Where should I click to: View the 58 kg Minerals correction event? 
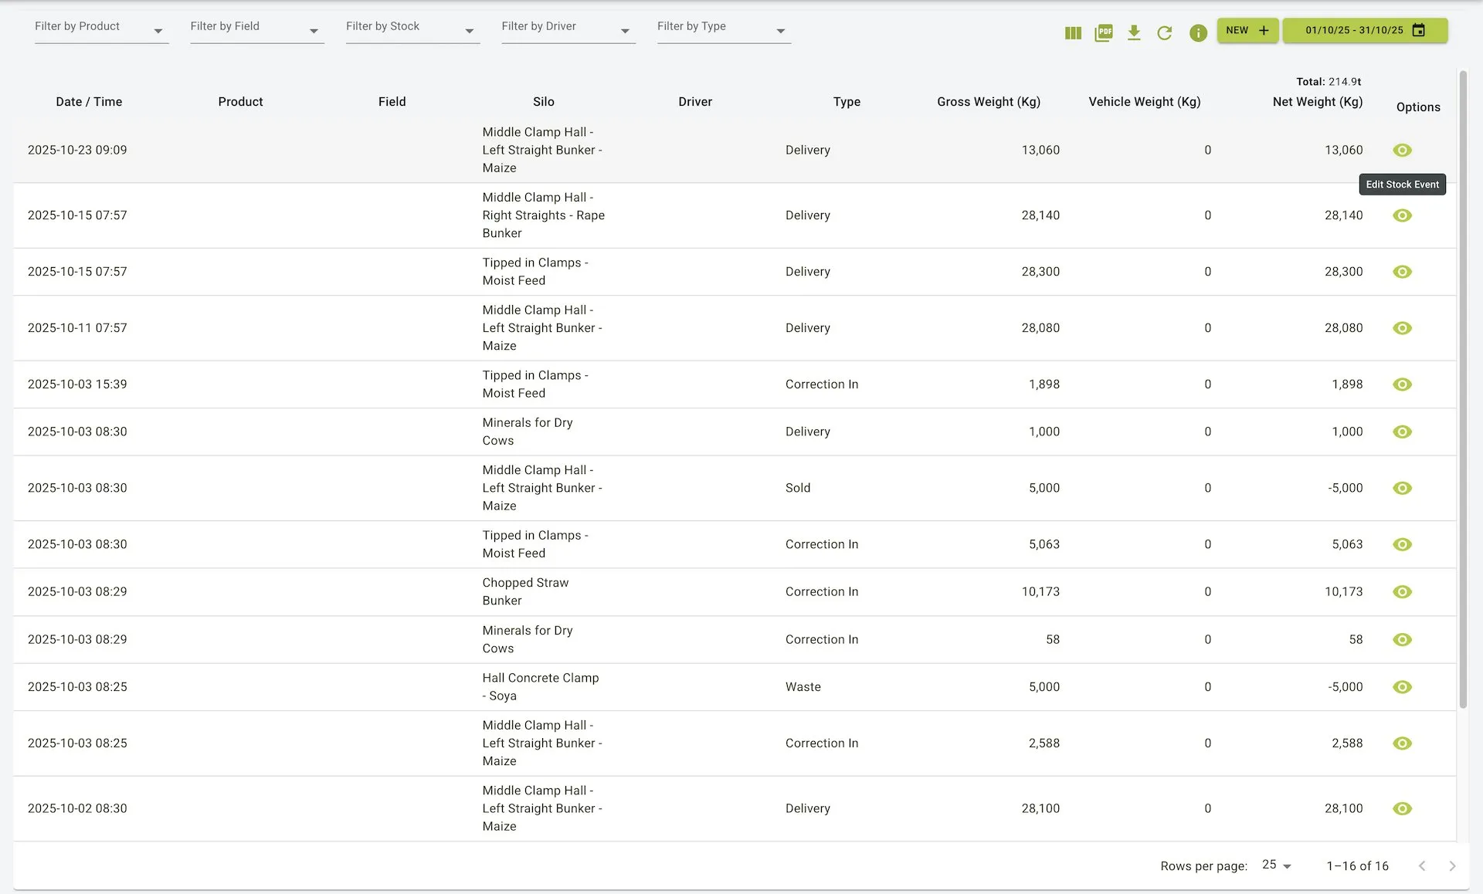pos(1402,639)
